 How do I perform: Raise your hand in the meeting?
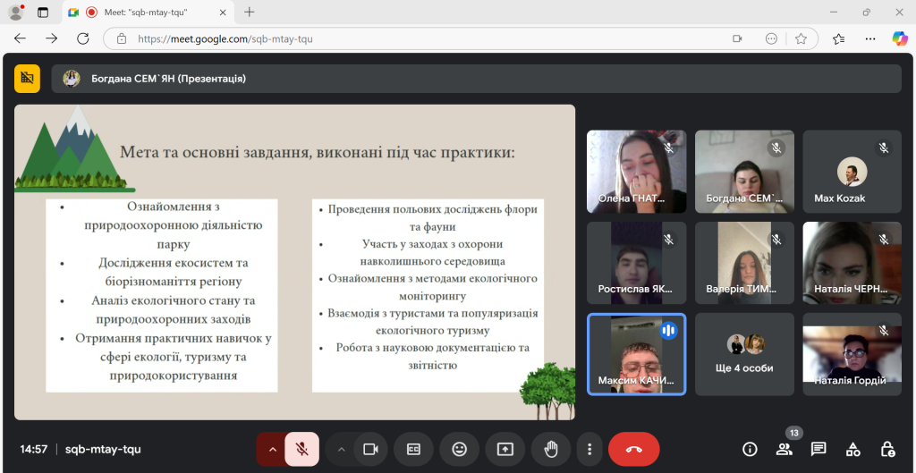click(x=551, y=449)
